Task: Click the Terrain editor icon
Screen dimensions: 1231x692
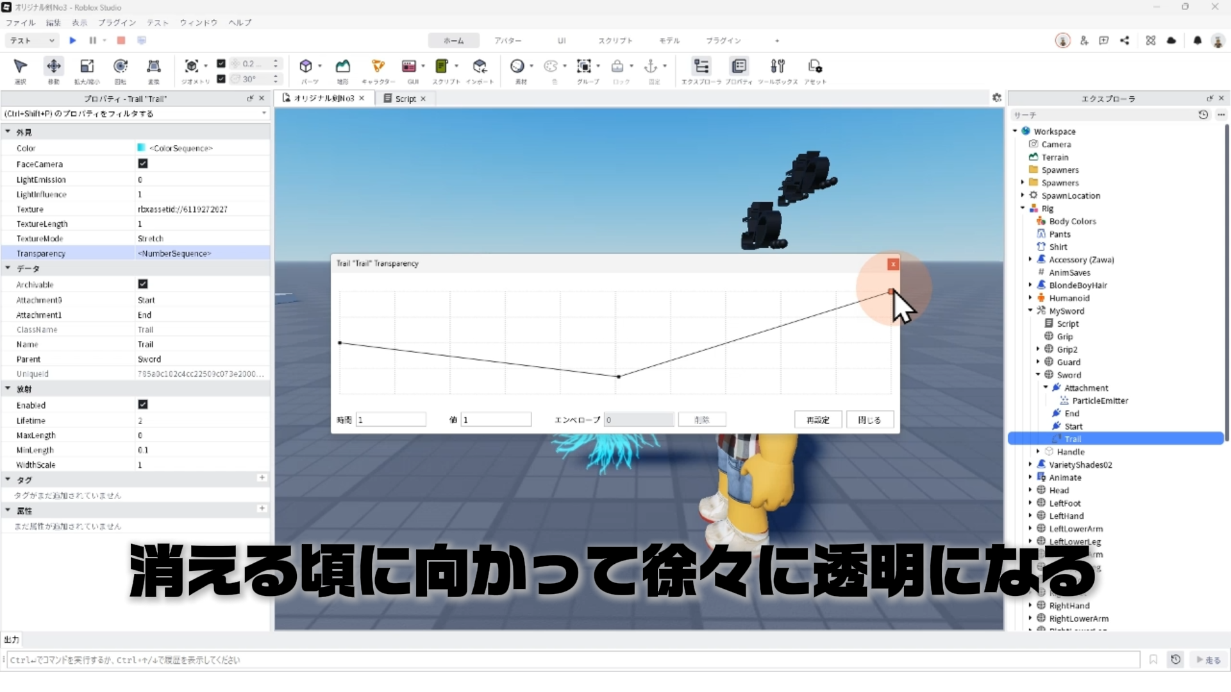Action: pyautogui.click(x=342, y=66)
